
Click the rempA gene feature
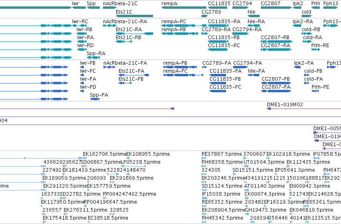(184, 8)
